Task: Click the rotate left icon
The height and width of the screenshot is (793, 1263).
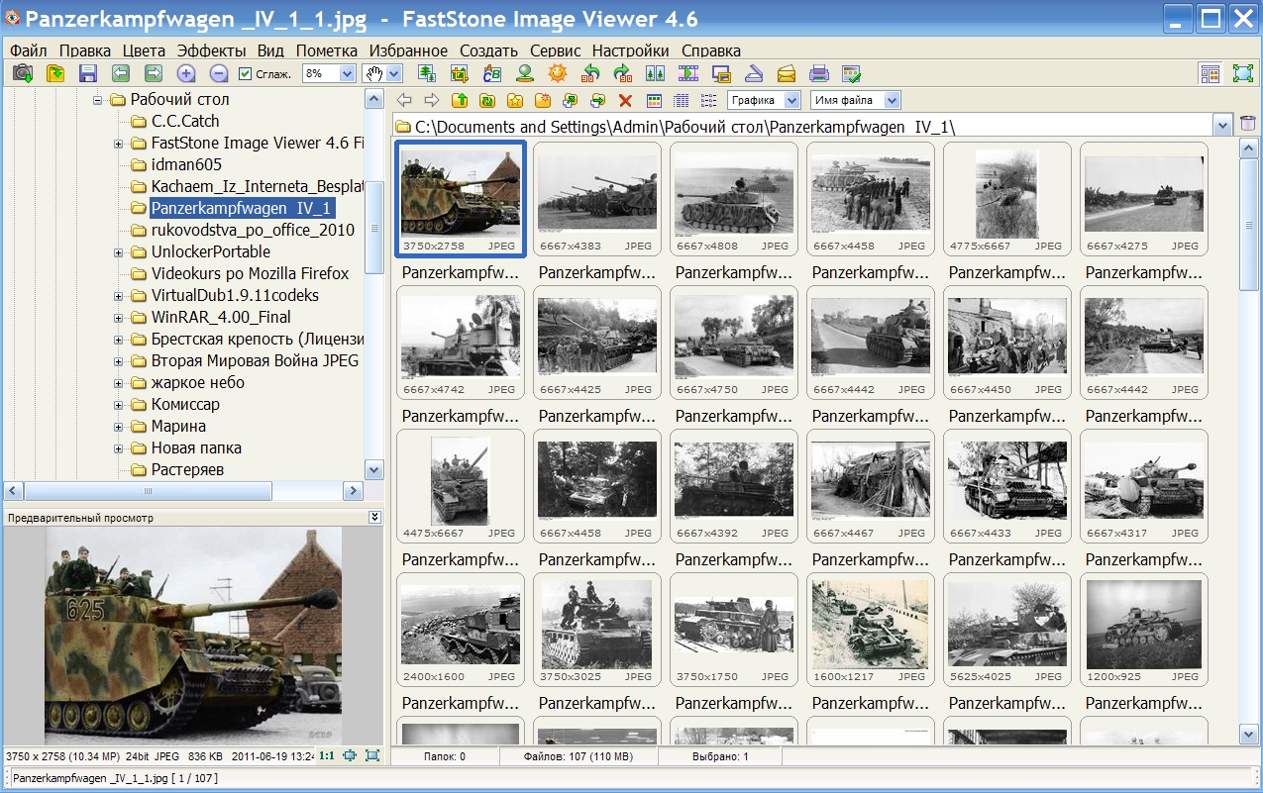Action: point(590,73)
